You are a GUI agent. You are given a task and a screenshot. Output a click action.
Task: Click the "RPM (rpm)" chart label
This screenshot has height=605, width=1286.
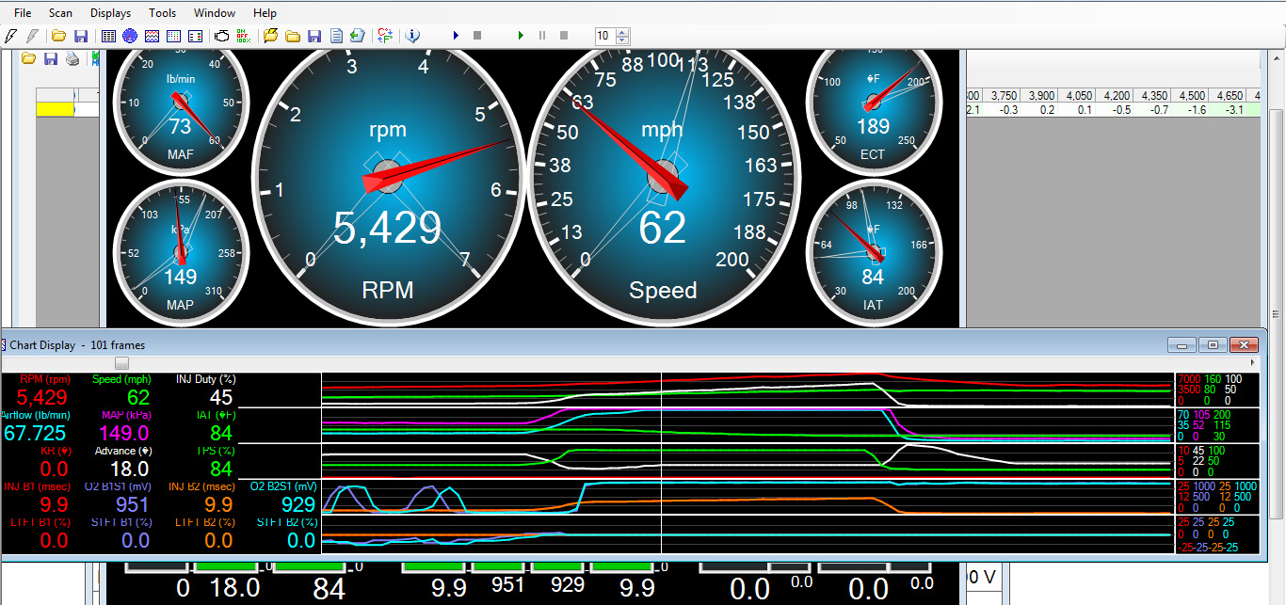click(x=45, y=379)
